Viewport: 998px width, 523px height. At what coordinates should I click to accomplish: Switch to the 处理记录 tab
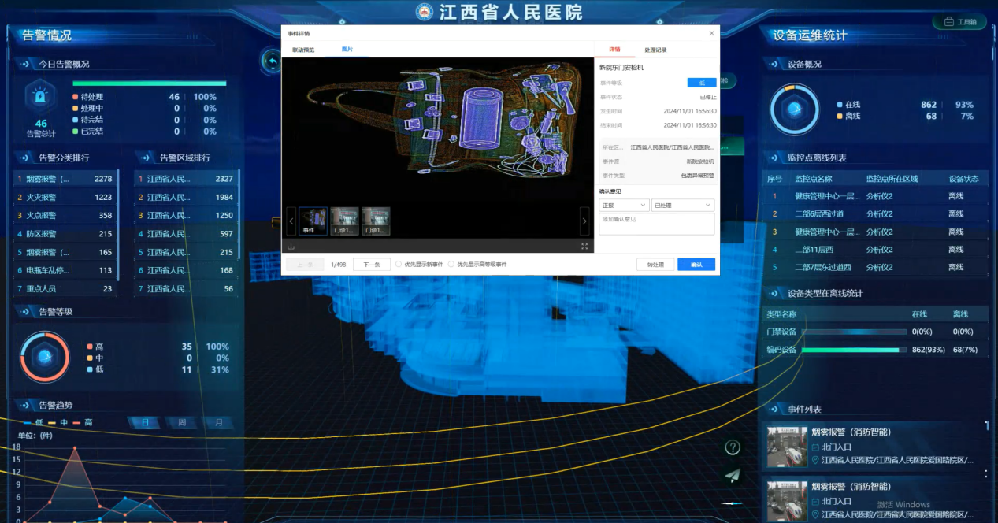tap(655, 50)
